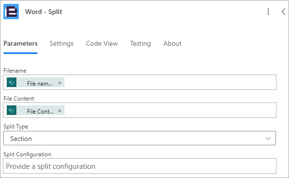Go to the Testing tab
This screenshot has height=178, width=289.
tap(141, 44)
